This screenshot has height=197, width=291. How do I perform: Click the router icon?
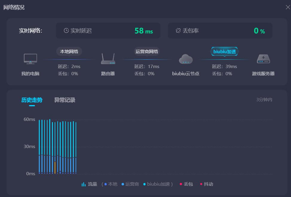pos(108,59)
